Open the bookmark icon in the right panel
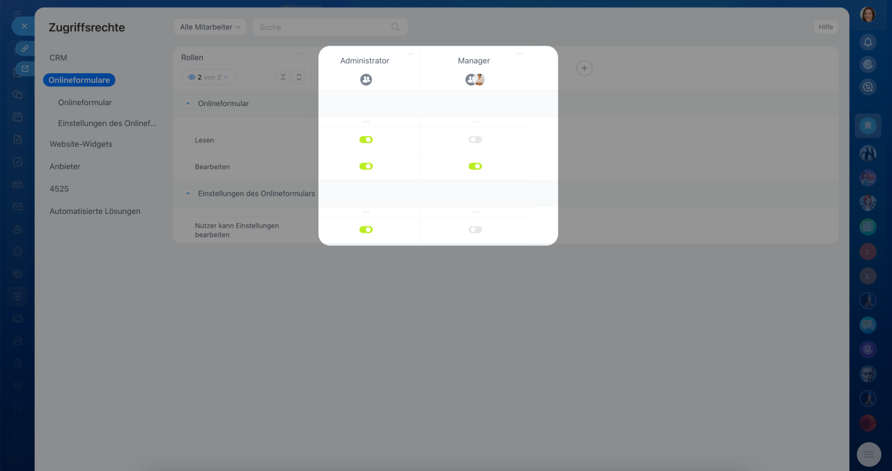 pos(868,126)
